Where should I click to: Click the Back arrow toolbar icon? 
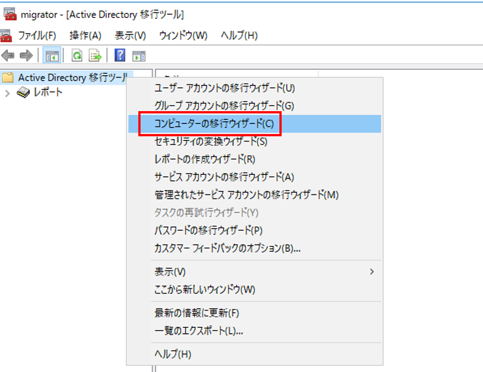click(x=8, y=56)
